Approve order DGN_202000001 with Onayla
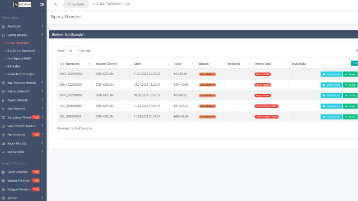Viewport: 358px width, 201px height. click(350, 85)
